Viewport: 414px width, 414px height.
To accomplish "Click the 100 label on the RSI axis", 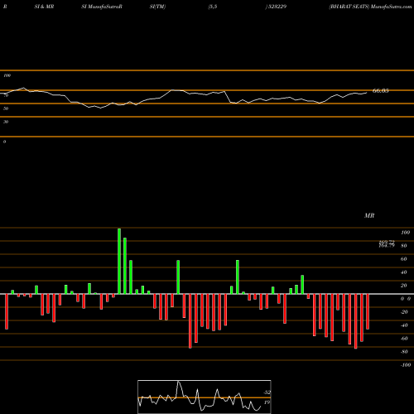I will [7, 75].
